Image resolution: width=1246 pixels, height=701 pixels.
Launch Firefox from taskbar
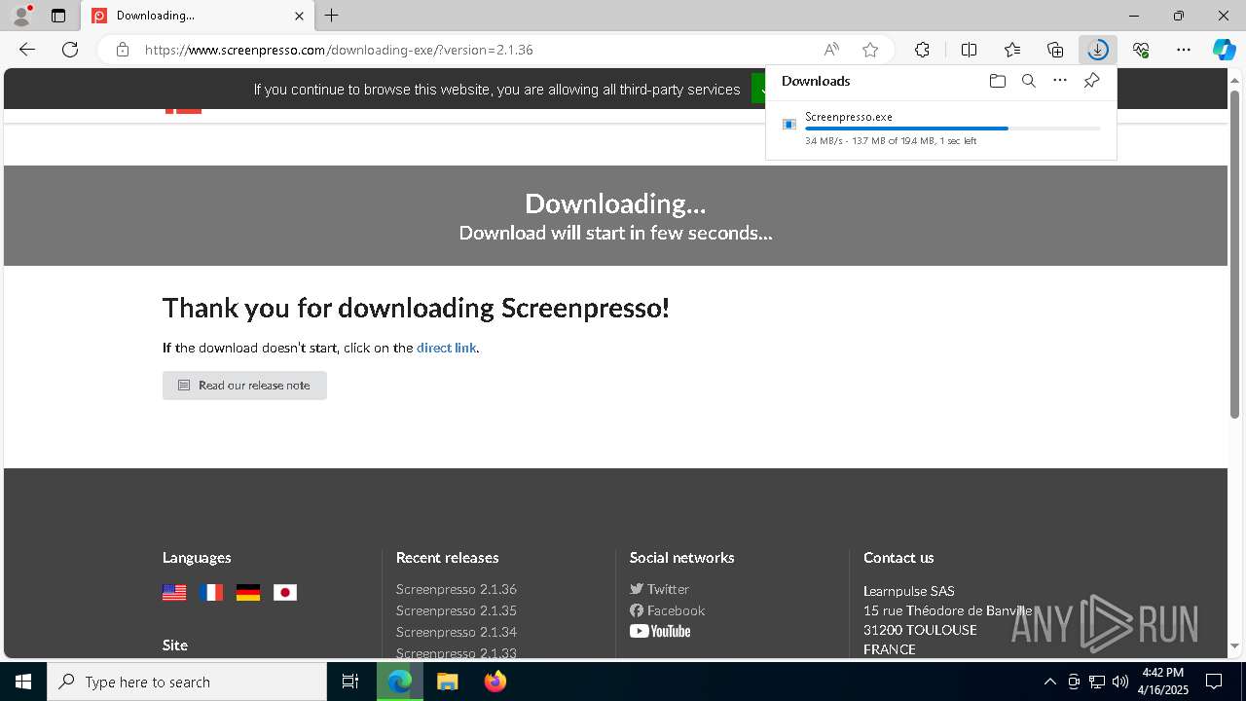point(495,682)
